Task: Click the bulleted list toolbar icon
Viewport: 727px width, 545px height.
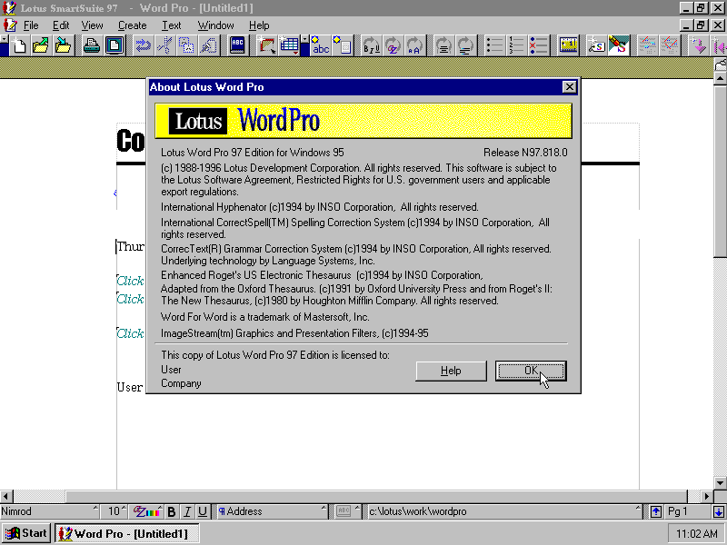Action: [x=495, y=45]
